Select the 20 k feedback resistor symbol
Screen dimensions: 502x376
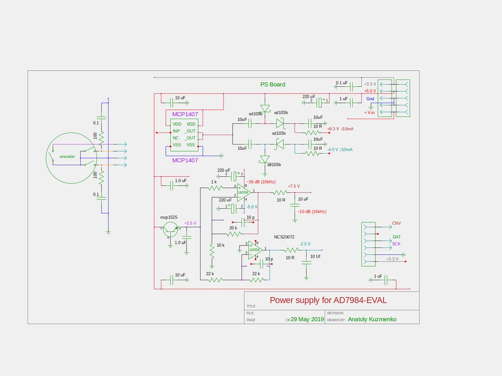click(x=234, y=234)
